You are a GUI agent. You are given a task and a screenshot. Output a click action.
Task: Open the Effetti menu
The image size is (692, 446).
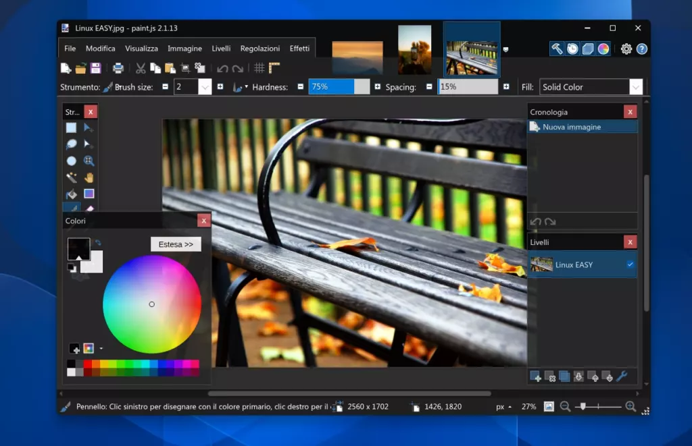tap(299, 49)
